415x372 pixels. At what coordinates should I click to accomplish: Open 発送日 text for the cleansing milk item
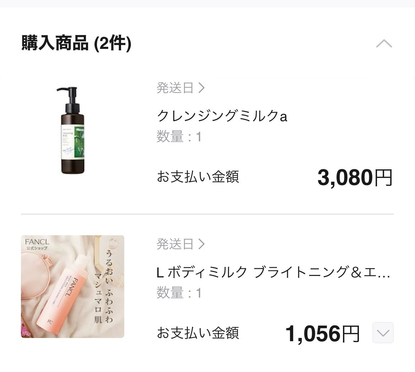tap(175, 88)
